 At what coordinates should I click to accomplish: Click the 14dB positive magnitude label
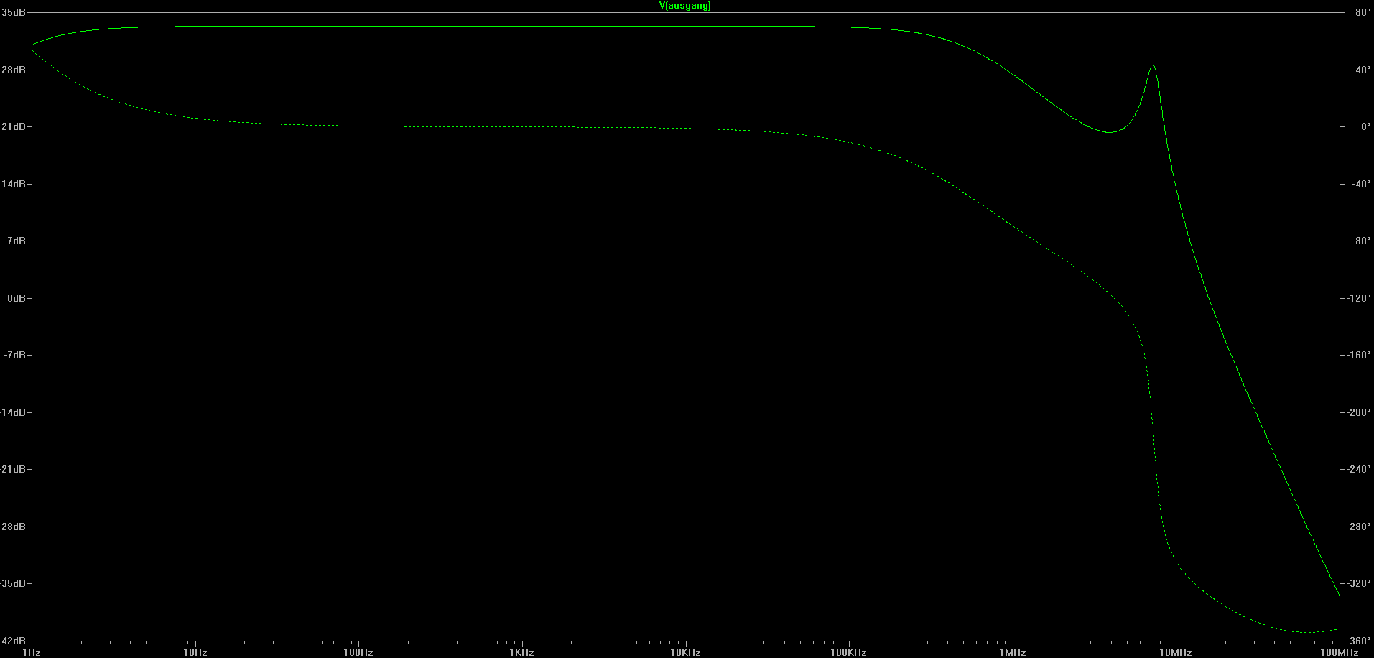[x=14, y=184]
